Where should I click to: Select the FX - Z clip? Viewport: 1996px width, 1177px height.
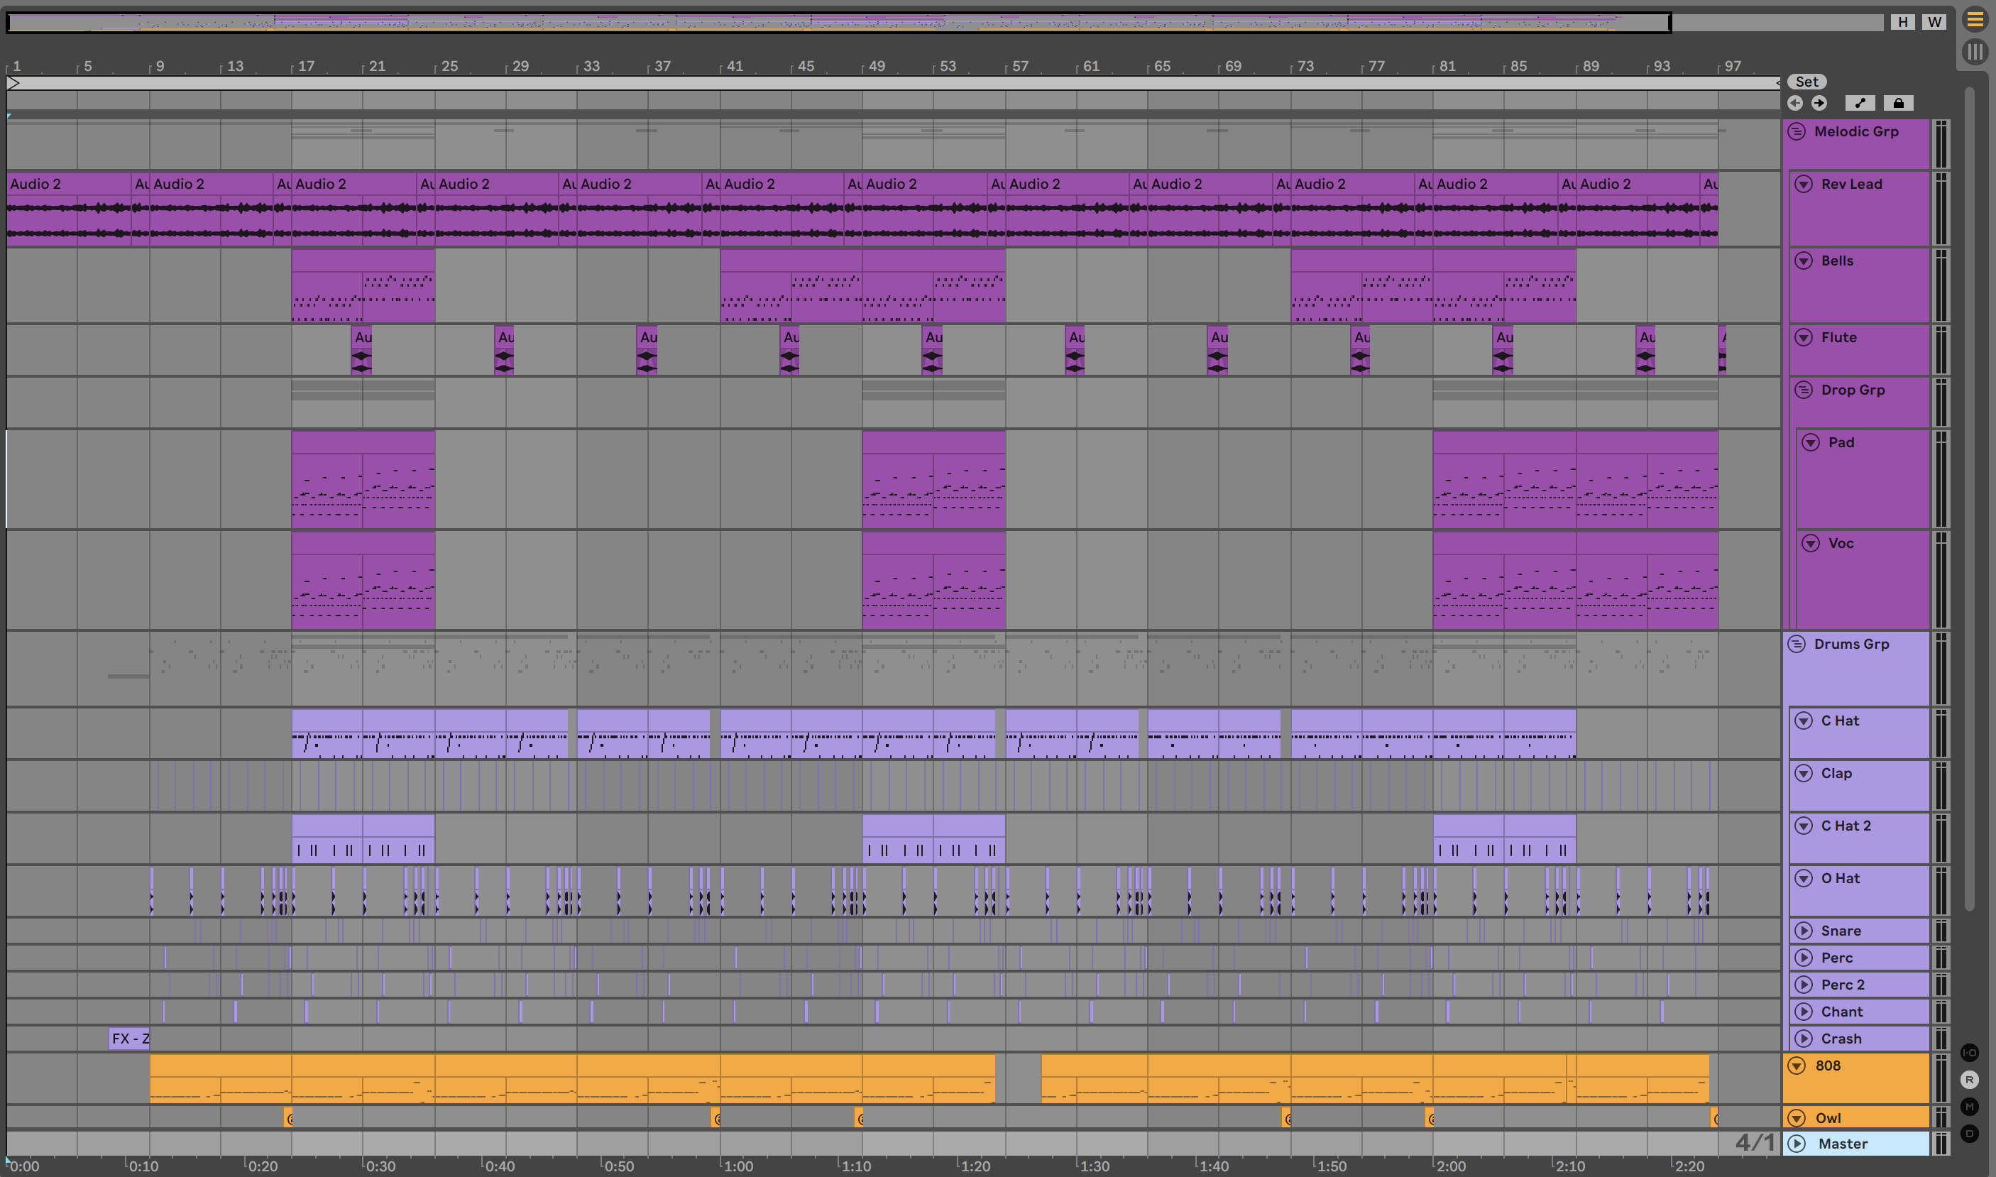[128, 1038]
